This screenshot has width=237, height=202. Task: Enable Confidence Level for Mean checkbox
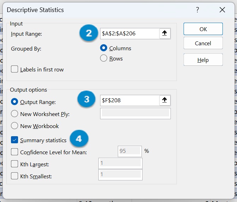pyautogui.click(x=15, y=152)
